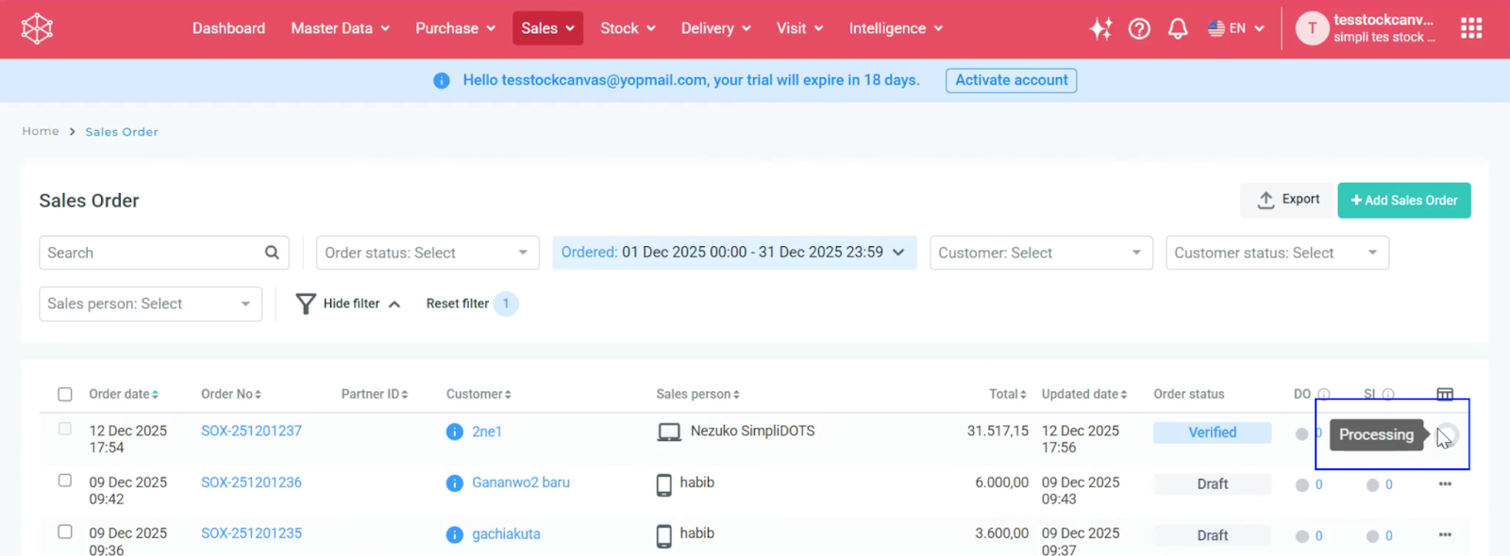Open order link SOX-251201237

[x=251, y=431]
